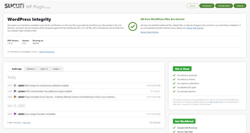The width and height of the screenshot is (250, 133).
Task: Click the checkmark beside No suspicious redirections
Action: click(x=174, y=83)
